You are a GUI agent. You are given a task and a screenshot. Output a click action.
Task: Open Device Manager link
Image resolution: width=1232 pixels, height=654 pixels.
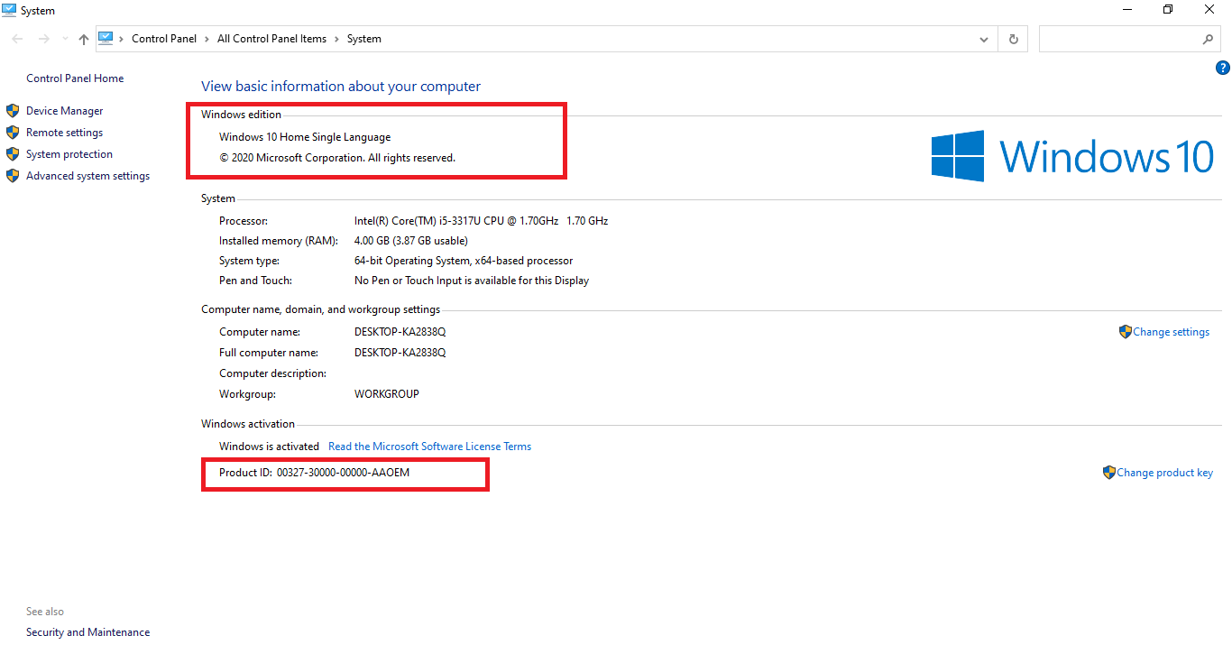65,111
